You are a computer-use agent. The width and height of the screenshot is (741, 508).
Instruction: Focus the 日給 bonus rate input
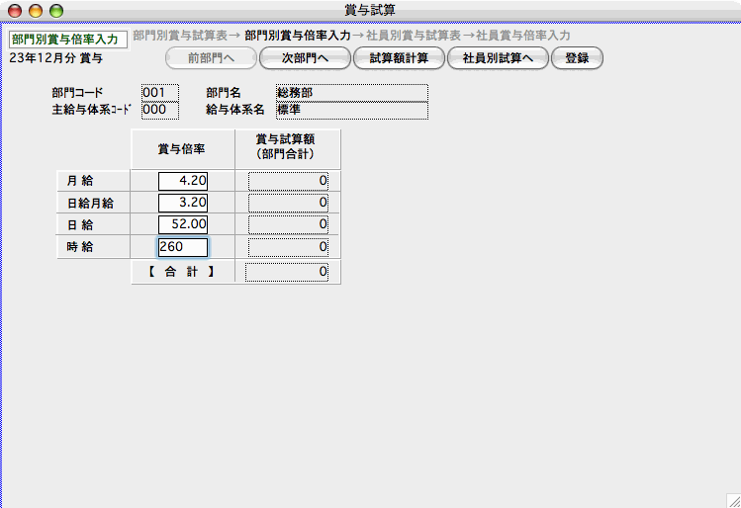coord(182,225)
